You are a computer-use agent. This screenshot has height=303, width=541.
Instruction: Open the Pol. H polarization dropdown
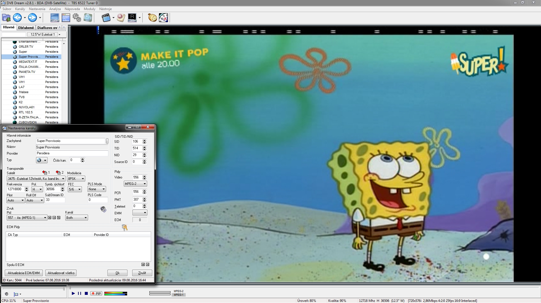[x=37, y=189]
